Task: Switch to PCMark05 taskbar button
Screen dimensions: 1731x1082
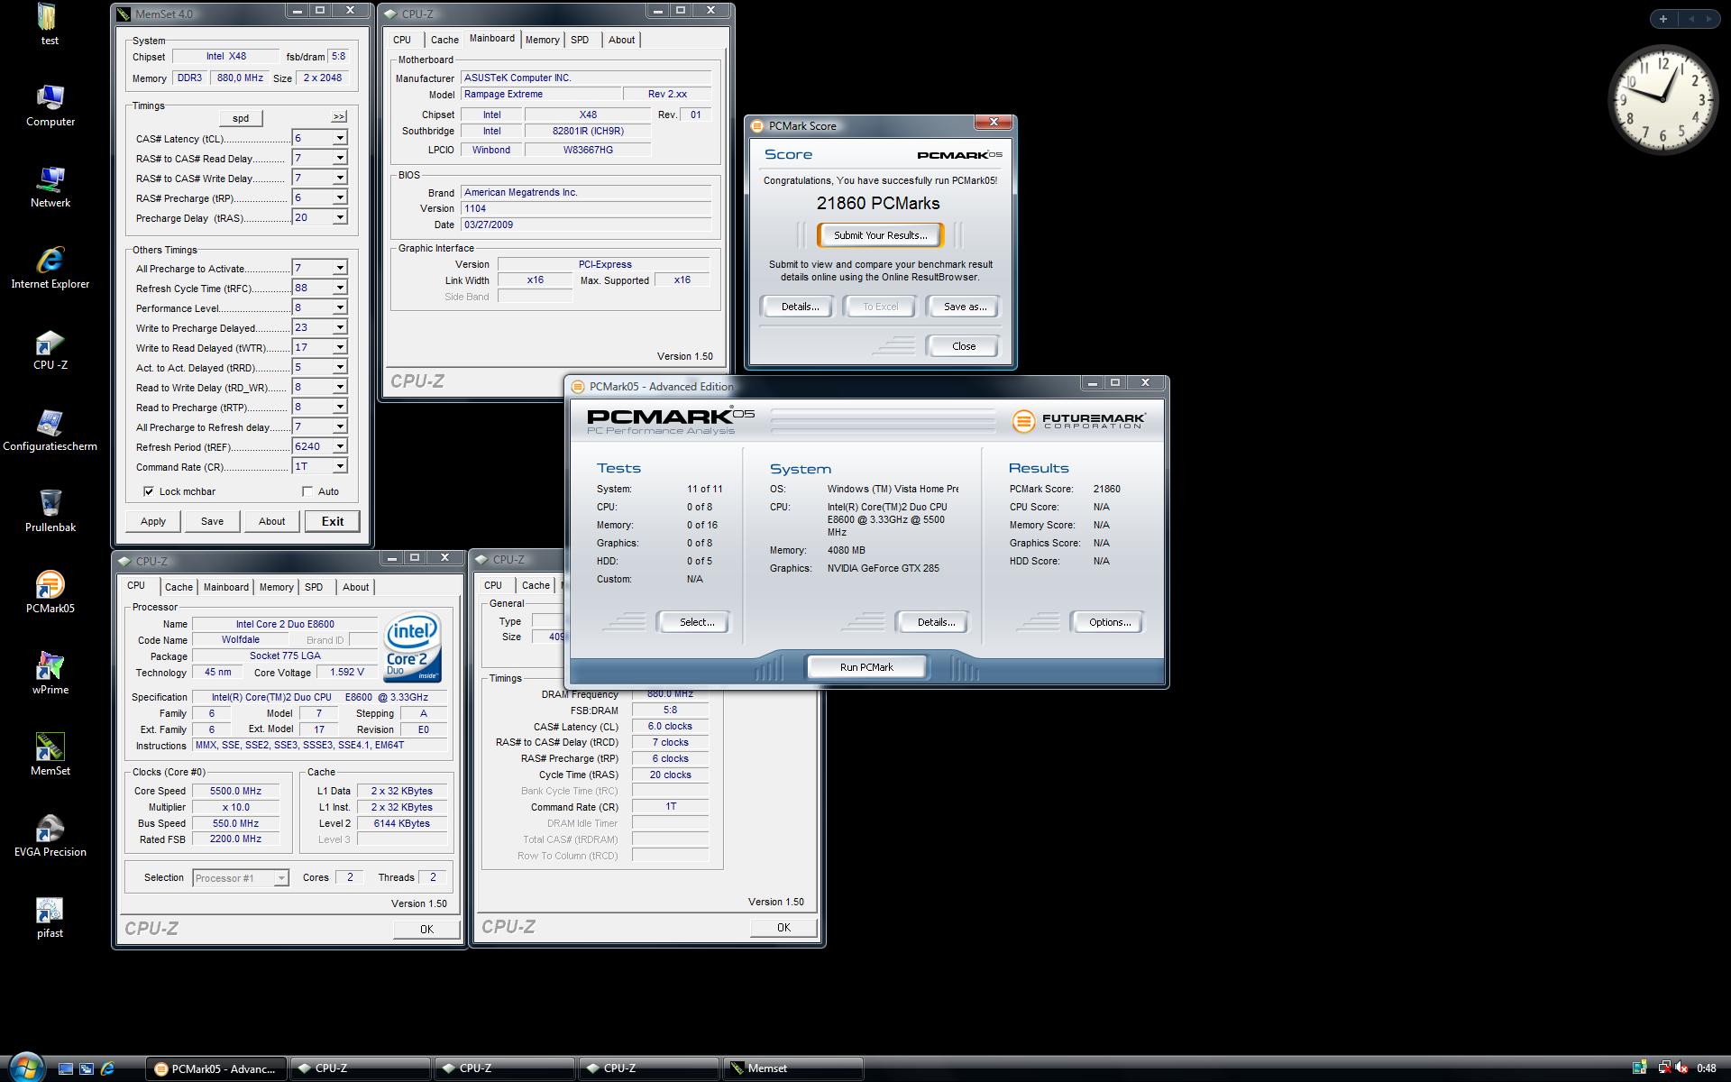Action: 216,1068
